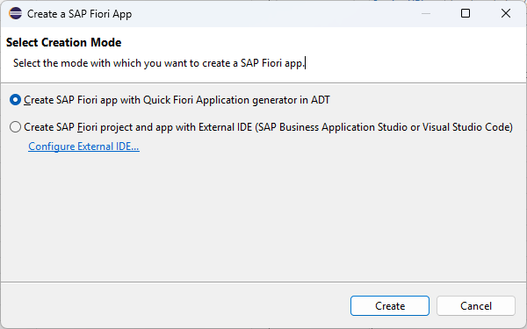This screenshot has width=527, height=329.
Task: Click the Select Creation Mode heading
Action: [64, 43]
